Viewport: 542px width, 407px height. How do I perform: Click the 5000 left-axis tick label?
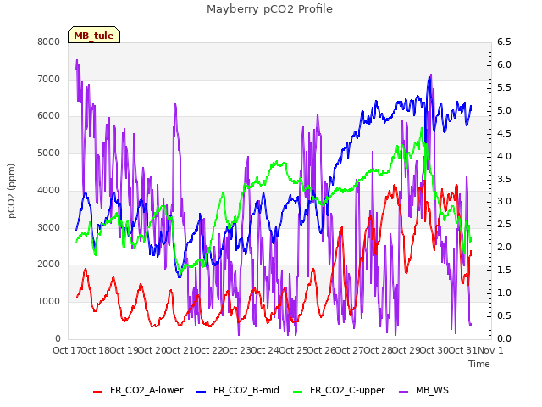tap(49, 153)
